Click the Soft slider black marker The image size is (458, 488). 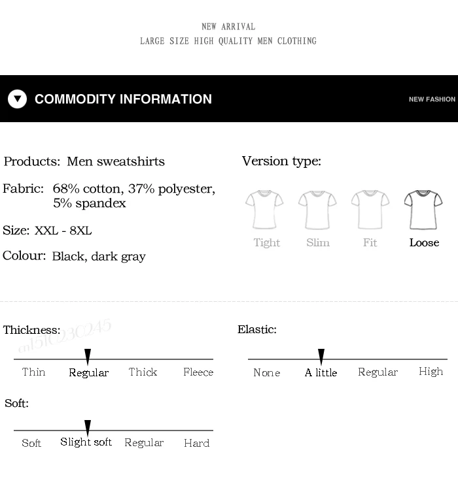point(88,428)
